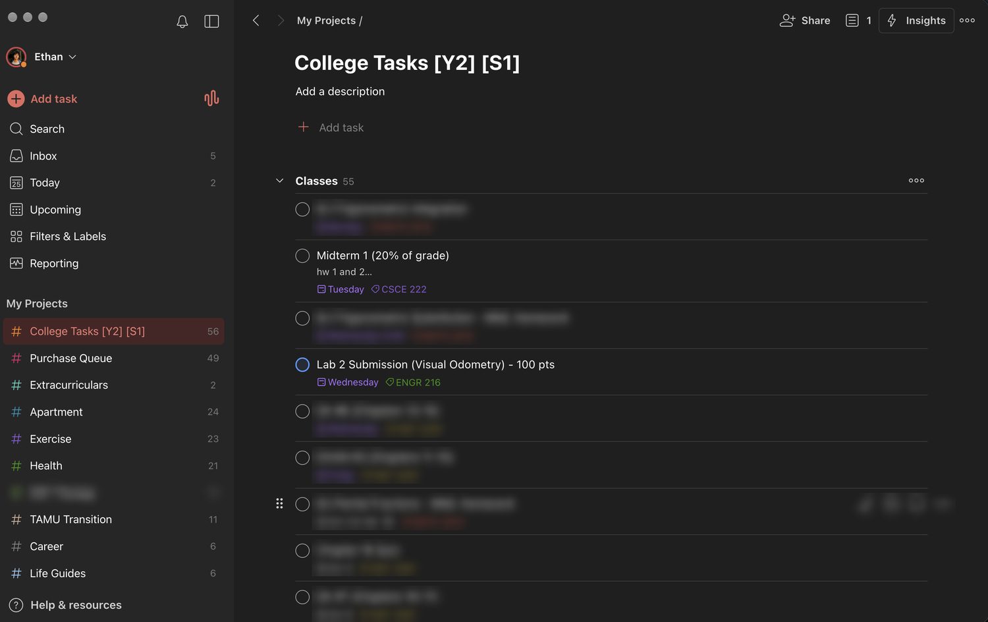988x622 pixels.
Task: Click the My Projects breadcrumb link
Action: coord(326,20)
